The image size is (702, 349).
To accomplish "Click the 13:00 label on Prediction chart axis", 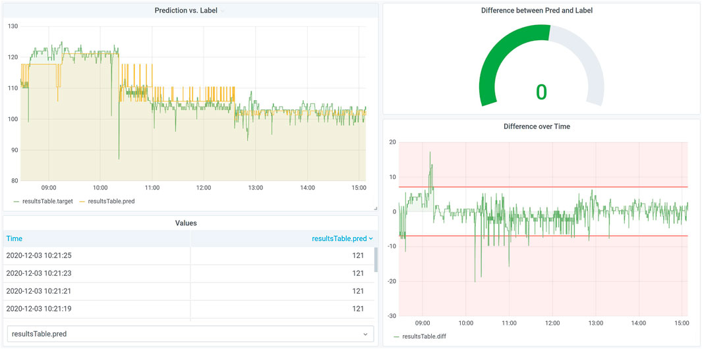I will tap(255, 188).
